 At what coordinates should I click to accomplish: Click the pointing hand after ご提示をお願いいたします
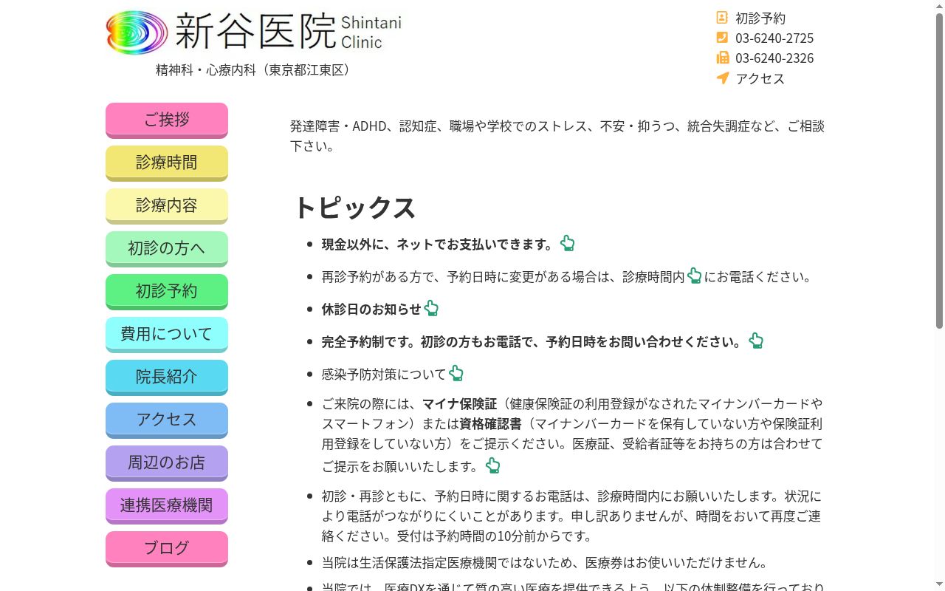pyautogui.click(x=493, y=465)
